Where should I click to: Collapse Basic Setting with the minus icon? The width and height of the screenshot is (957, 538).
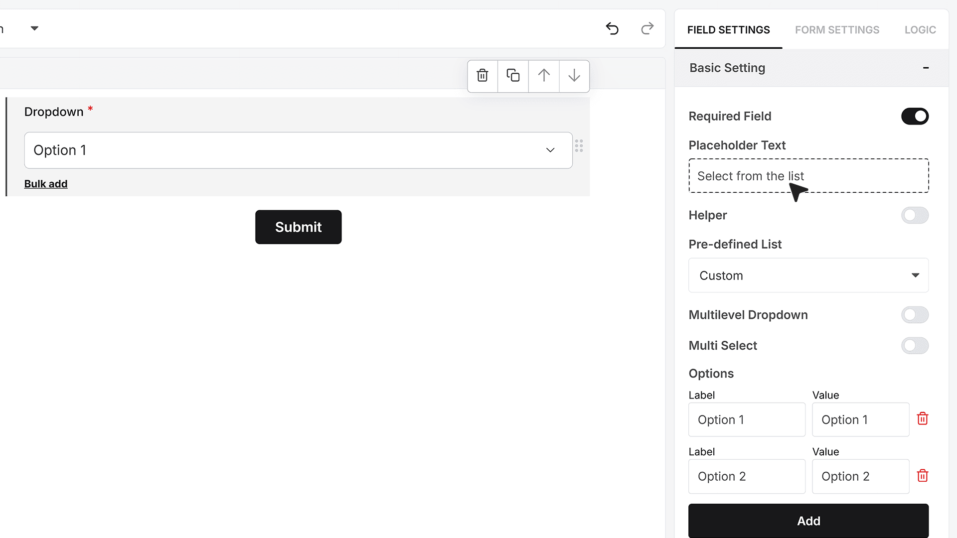point(926,68)
